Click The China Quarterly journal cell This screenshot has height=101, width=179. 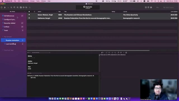pos(130,15)
